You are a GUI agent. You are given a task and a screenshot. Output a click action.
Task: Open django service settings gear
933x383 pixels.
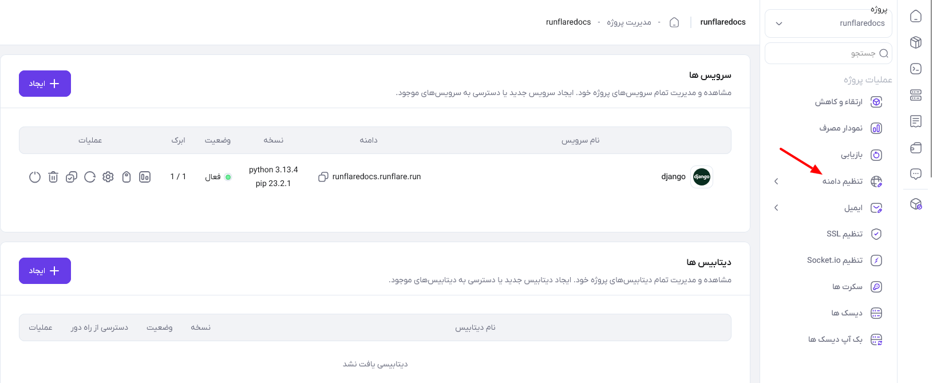click(x=108, y=177)
